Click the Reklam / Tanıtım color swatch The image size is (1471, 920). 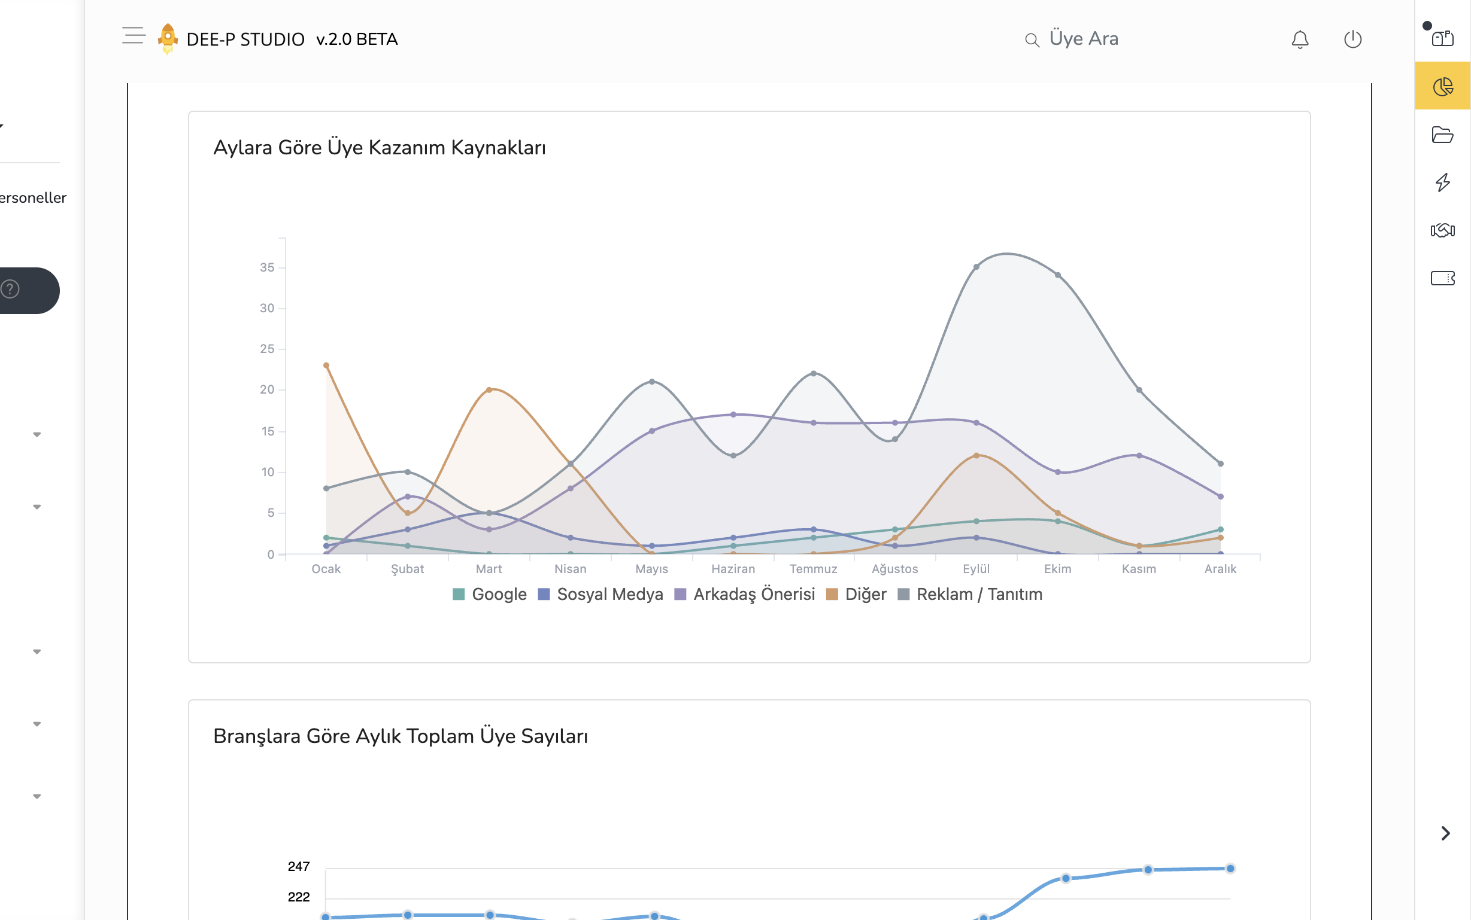tap(903, 594)
